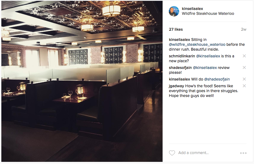This screenshot has height=164, width=254.
Task: Open shadesofjain's profile from comment
Action: pos(180,68)
